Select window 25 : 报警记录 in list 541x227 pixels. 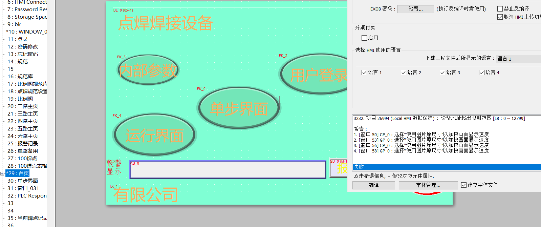[23, 144]
